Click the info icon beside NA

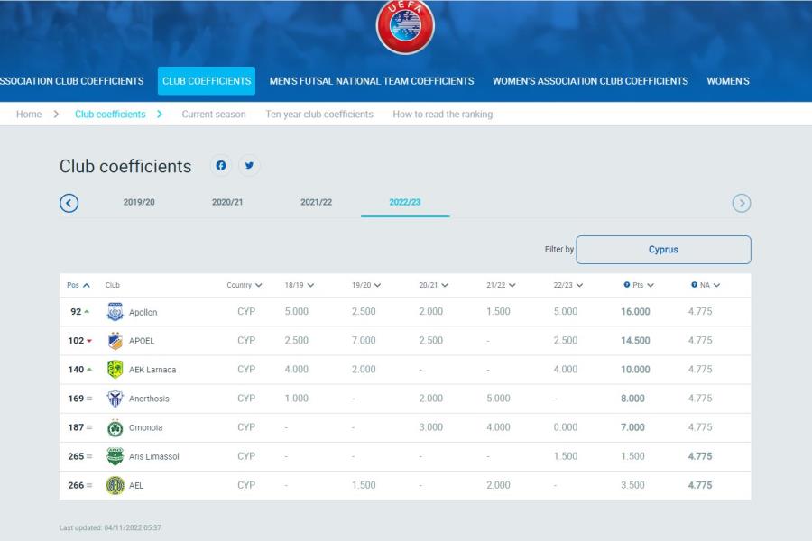point(694,285)
